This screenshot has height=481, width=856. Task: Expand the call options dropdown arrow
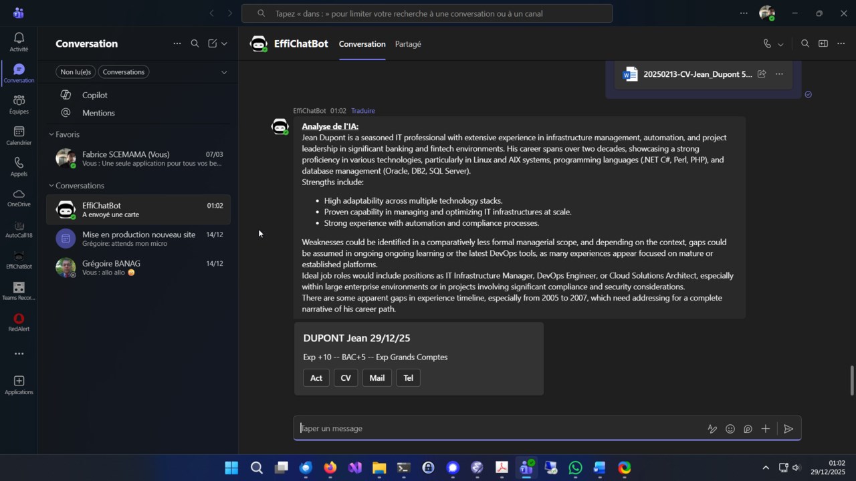pyautogui.click(x=780, y=45)
